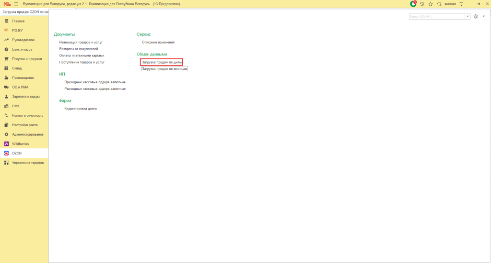The image size is (491, 263).
Task: Switch to Загрузка продаж OZON tab
Action: point(24,12)
